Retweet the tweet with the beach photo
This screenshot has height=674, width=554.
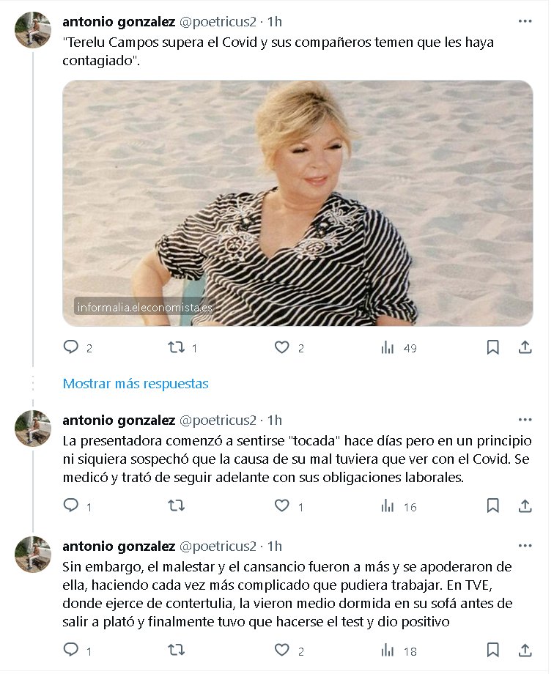(x=177, y=347)
